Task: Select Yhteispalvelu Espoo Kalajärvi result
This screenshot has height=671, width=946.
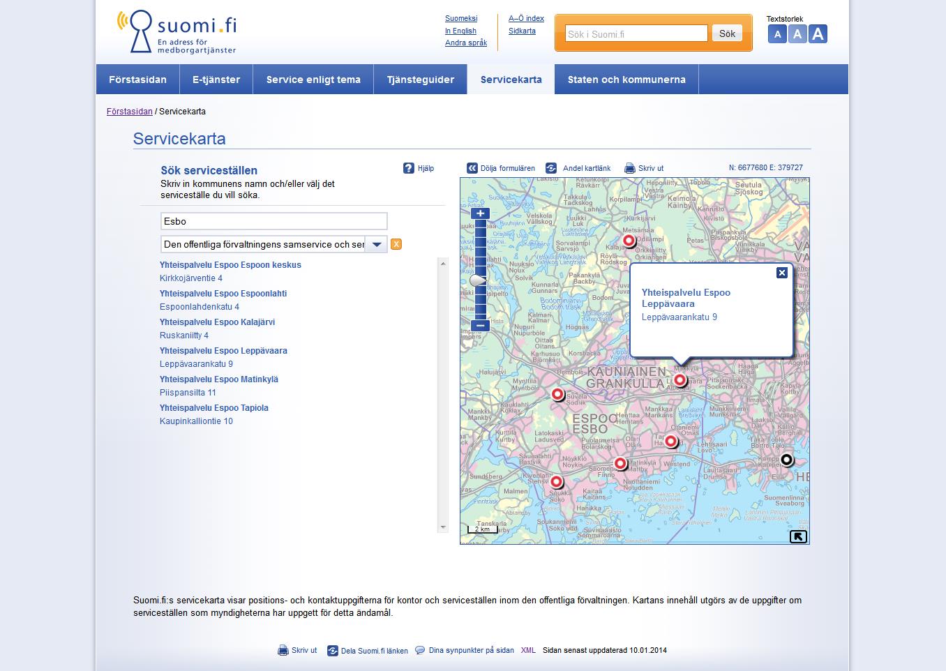Action: tap(217, 322)
